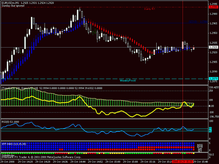The height and width of the screenshot is (164, 219).
Task: Click the 1.2950 price axis value
Action: pyautogui.click(x=213, y=33)
